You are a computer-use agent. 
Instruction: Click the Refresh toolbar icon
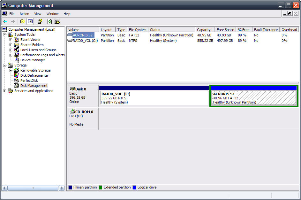pos(49,21)
